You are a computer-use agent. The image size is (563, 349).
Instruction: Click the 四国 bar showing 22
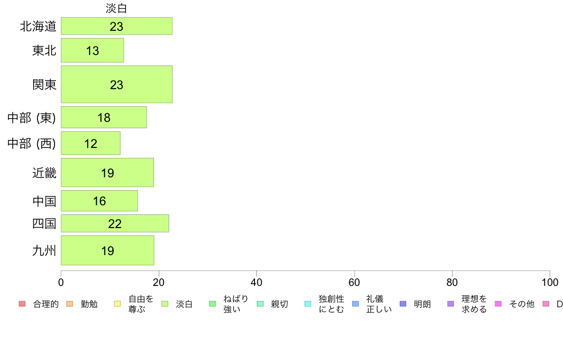click(115, 223)
